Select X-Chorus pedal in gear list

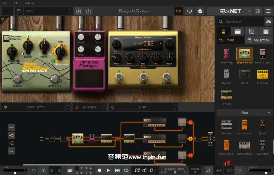tap(263, 76)
